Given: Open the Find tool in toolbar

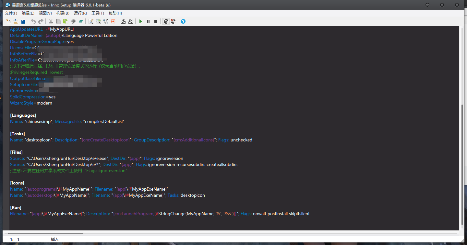Looking at the screenshot, I should 91,21.
